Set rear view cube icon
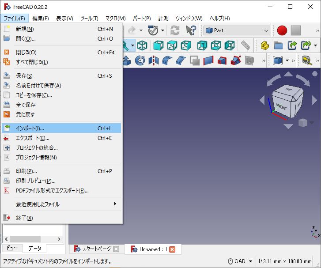The height and width of the screenshot is (268, 321). (x=202, y=45)
